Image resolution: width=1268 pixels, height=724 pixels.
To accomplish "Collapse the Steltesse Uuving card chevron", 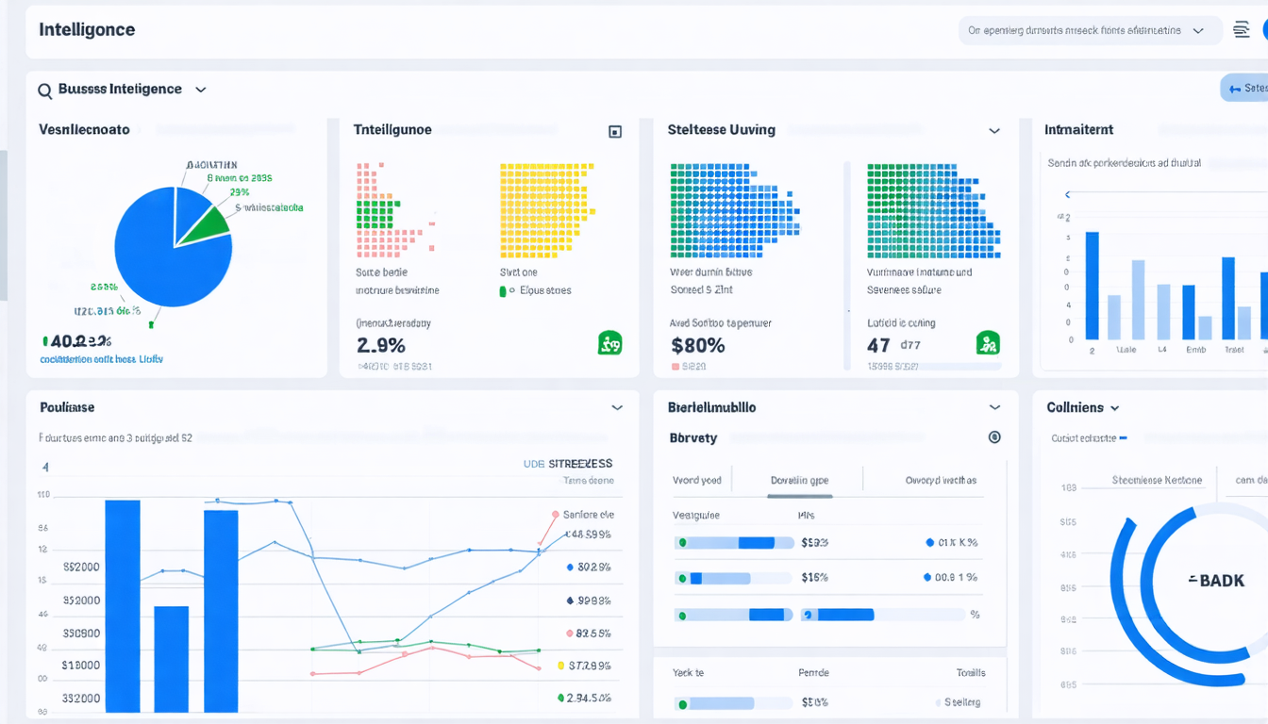I will (993, 131).
